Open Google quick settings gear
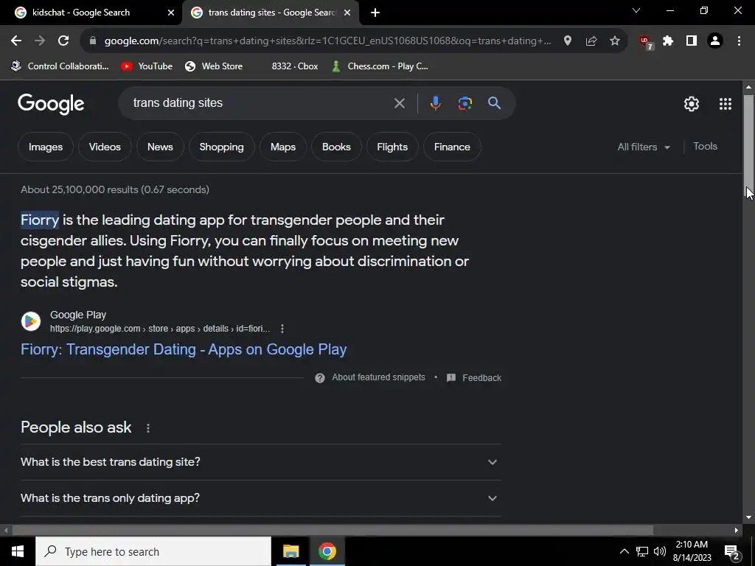Viewport: 755px width, 566px height. (x=692, y=104)
